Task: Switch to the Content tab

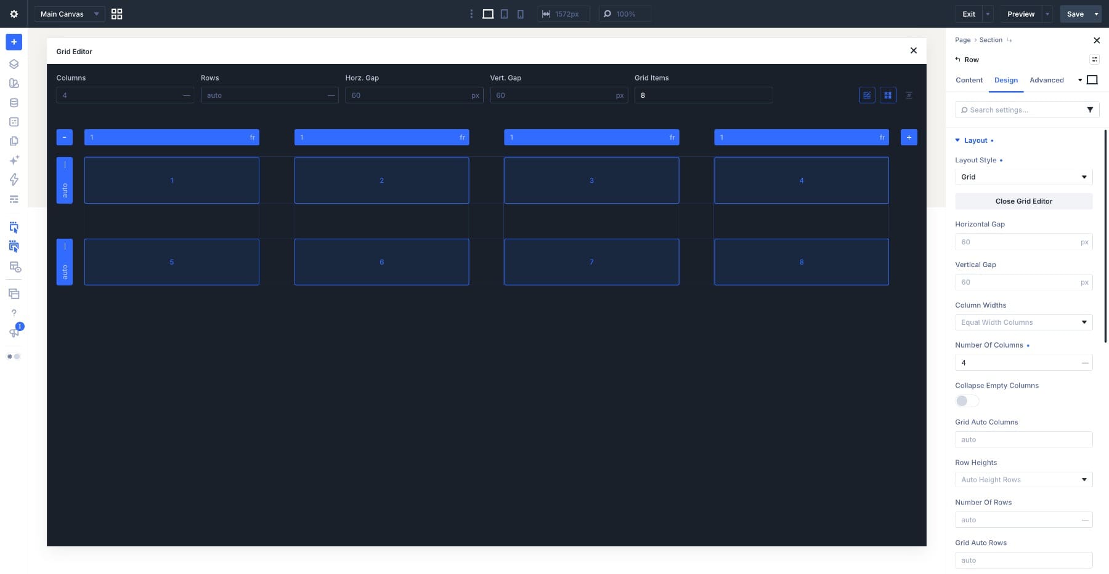Action: (x=969, y=80)
